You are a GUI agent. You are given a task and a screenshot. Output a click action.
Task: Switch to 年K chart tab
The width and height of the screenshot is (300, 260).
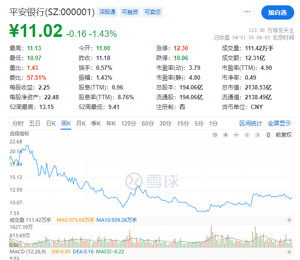click(x=111, y=123)
